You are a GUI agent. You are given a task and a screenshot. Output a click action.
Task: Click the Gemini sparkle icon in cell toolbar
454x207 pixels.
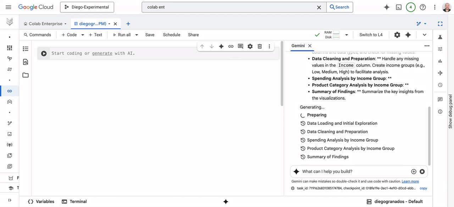tap(221, 46)
